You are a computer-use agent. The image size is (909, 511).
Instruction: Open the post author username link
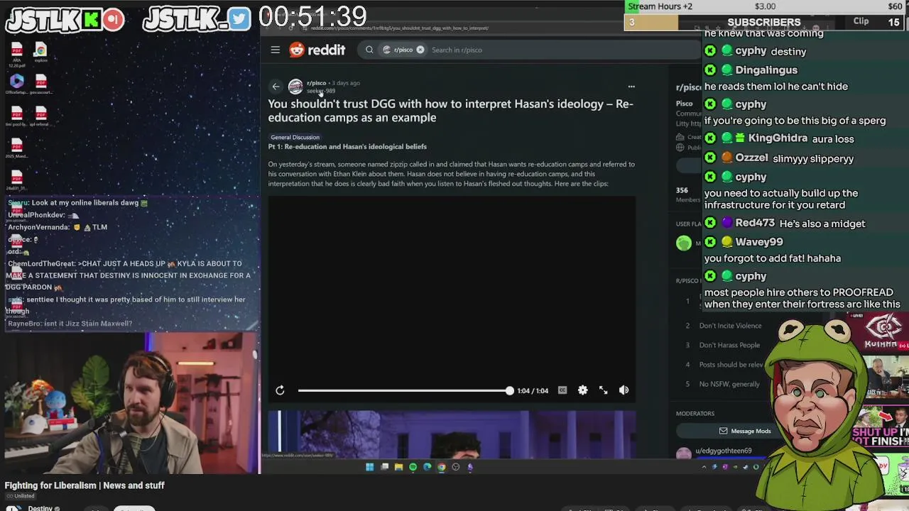click(x=321, y=91)
